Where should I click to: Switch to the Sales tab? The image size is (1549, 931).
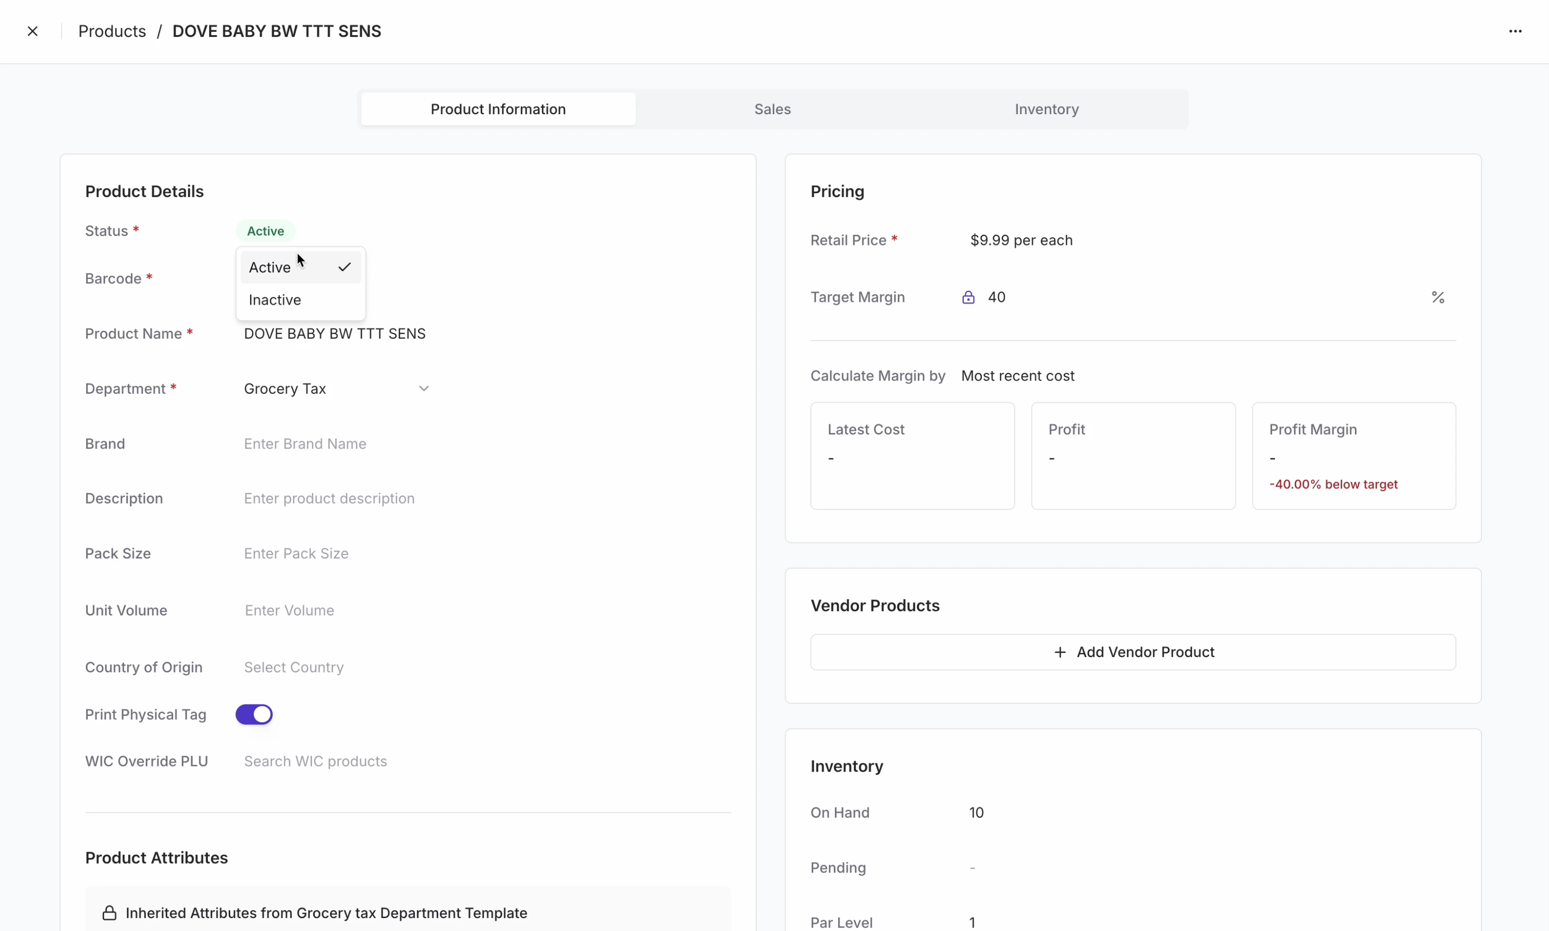click(772, 109)
